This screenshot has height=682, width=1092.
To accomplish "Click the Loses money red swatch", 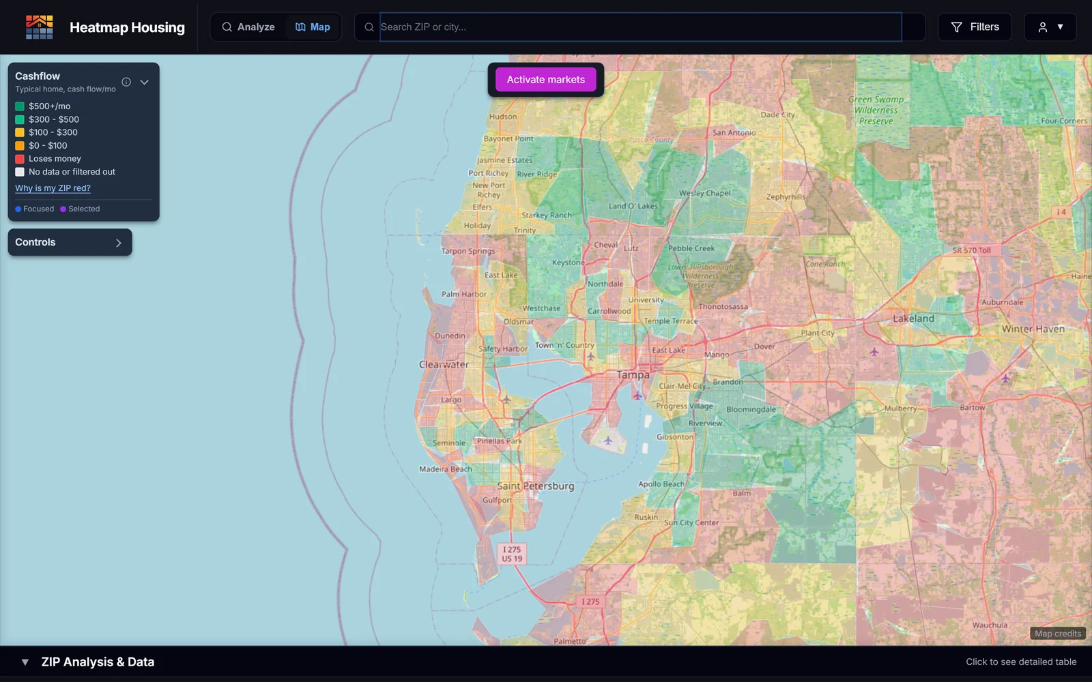I will pyautogui.click(x=20, y=159).
